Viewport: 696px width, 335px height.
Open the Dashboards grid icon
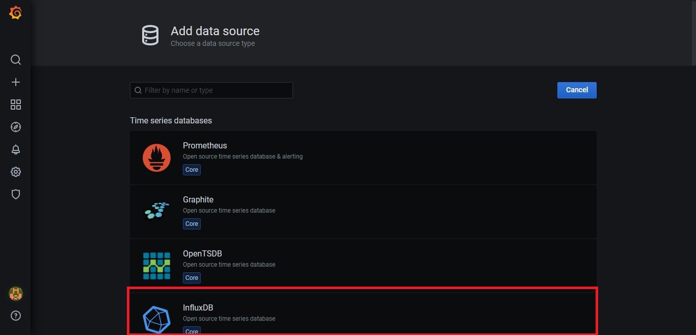[16, 105]
